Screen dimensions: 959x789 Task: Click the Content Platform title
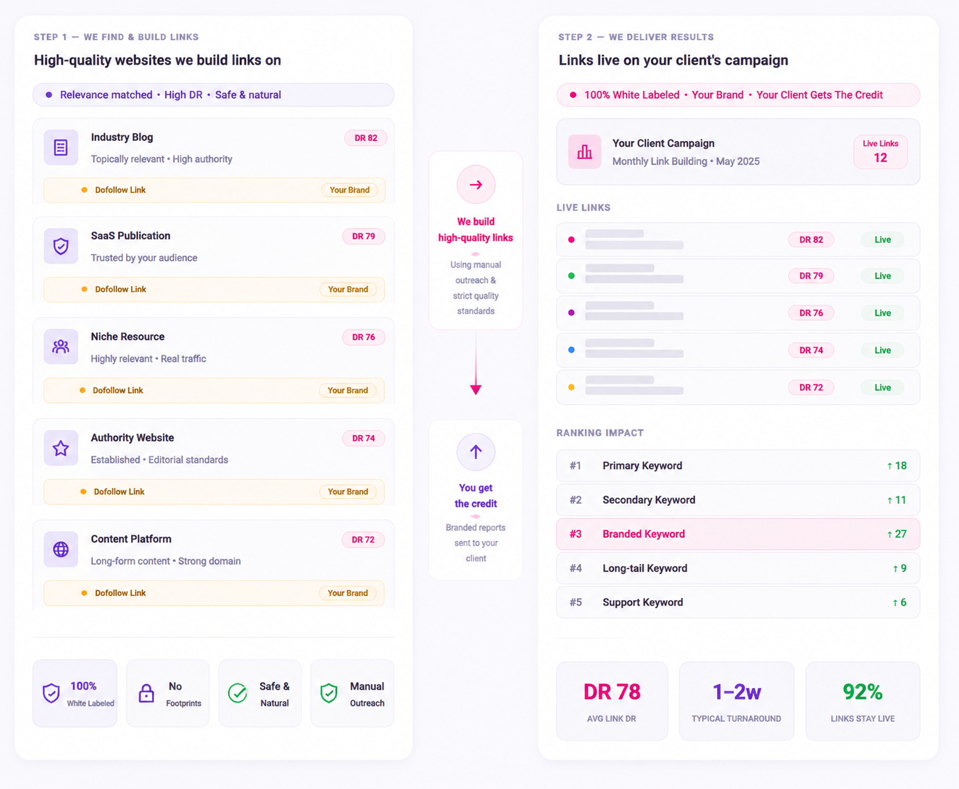(131, 539)
